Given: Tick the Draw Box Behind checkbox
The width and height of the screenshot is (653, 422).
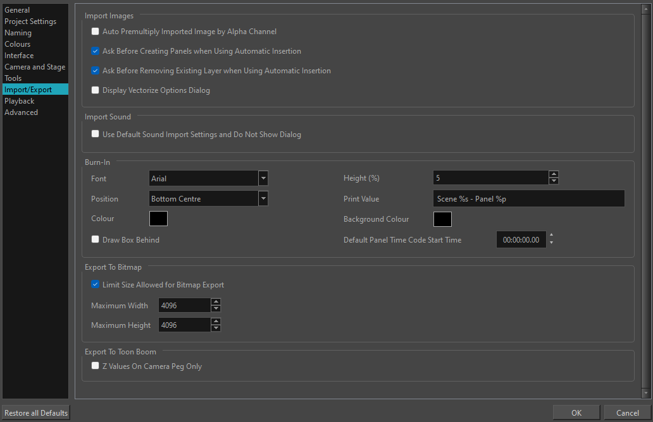Looking at the screenshot, I should pyautogui.click(x=96, y=239).
